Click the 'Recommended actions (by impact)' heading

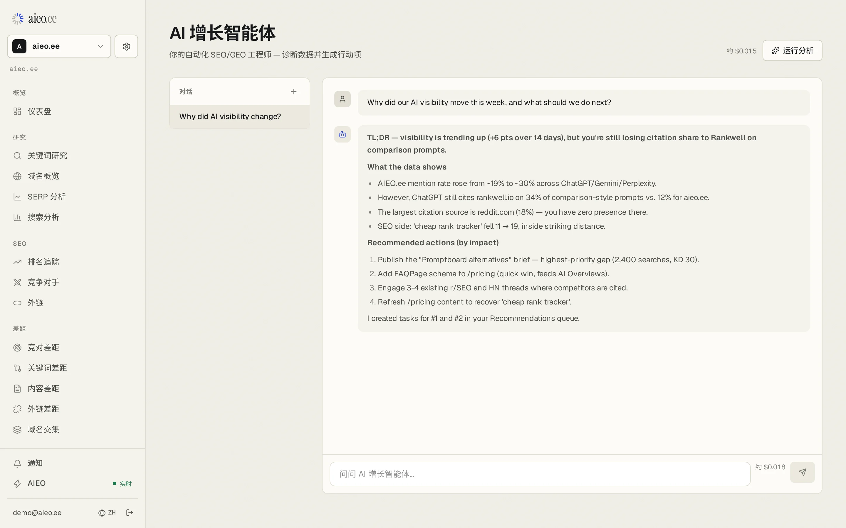(x=433, y=243)
